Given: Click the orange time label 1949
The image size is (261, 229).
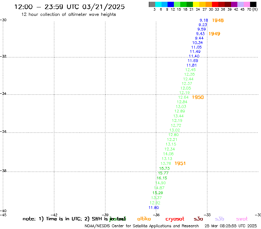Looking at the screenshot, I should click(x=214, y=34).
